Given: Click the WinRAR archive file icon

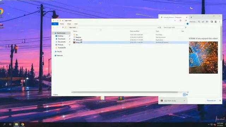Looking at the screenshot, I should click(74, 42).
